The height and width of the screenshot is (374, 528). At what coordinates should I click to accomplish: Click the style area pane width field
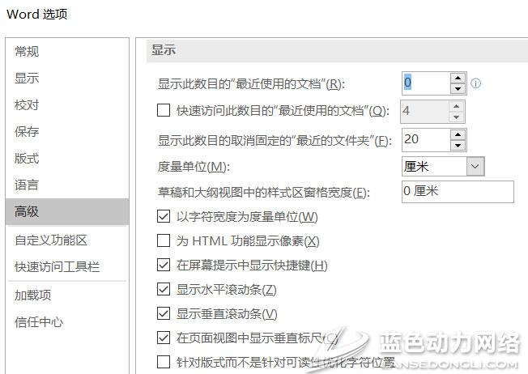tap(458, 192)
